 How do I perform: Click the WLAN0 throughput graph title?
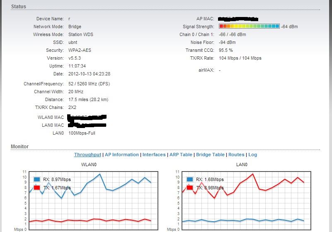point(89,164)
